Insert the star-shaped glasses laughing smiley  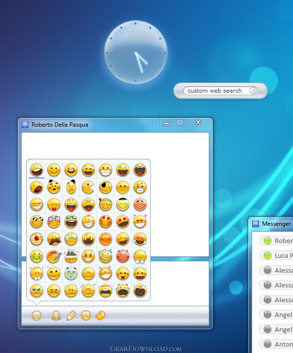click(x=71, y=221)
